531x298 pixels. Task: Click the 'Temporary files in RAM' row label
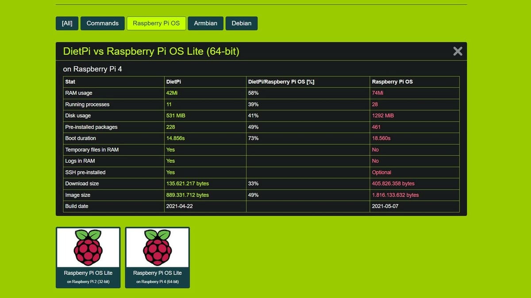coord(92,150)
